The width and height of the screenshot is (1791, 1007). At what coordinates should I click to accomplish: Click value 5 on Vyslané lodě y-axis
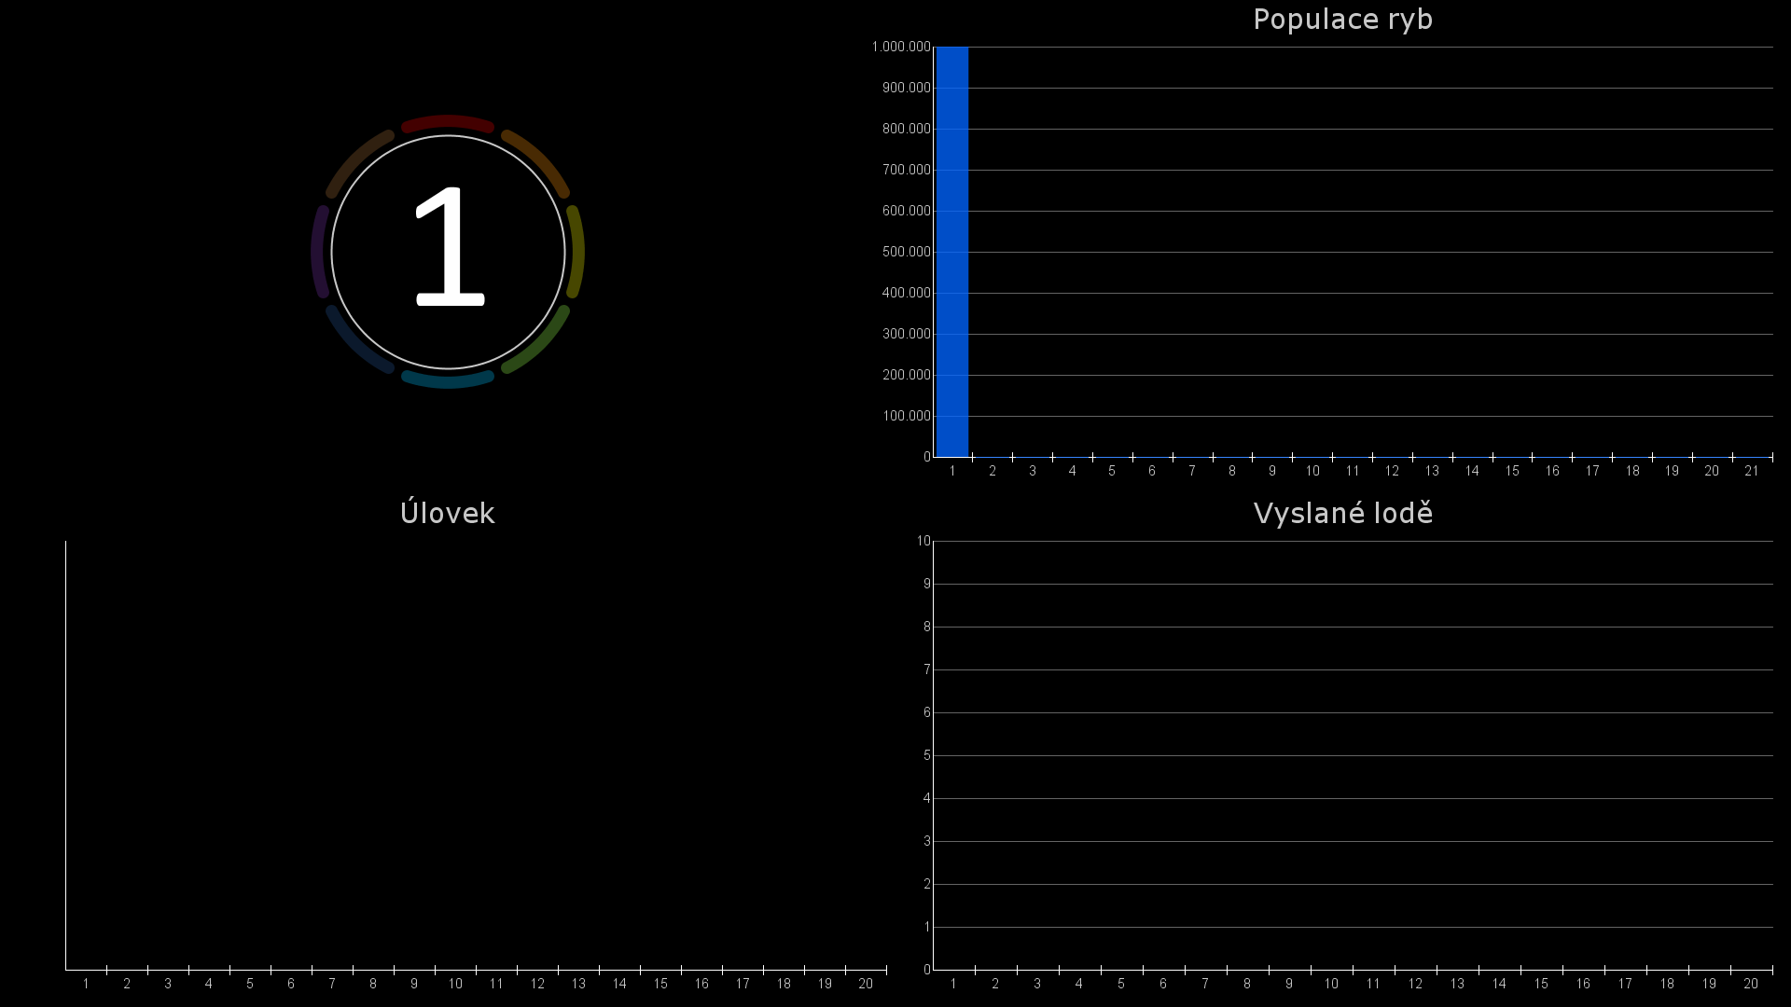click(x=927, y=756)
